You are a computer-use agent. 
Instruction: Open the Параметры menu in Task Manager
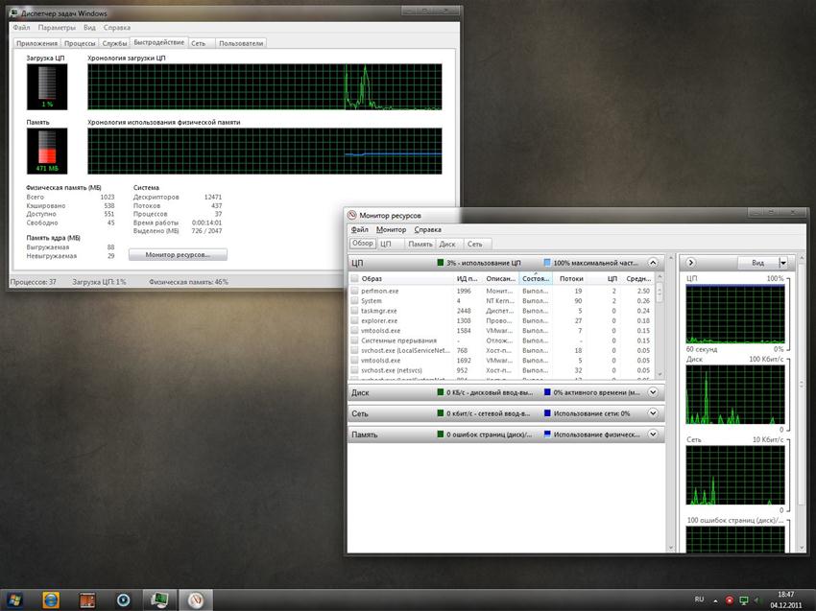[x=57, y=28]
